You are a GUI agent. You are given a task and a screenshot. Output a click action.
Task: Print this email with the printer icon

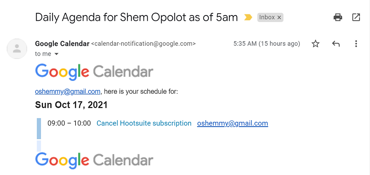(x=338, y=17)
